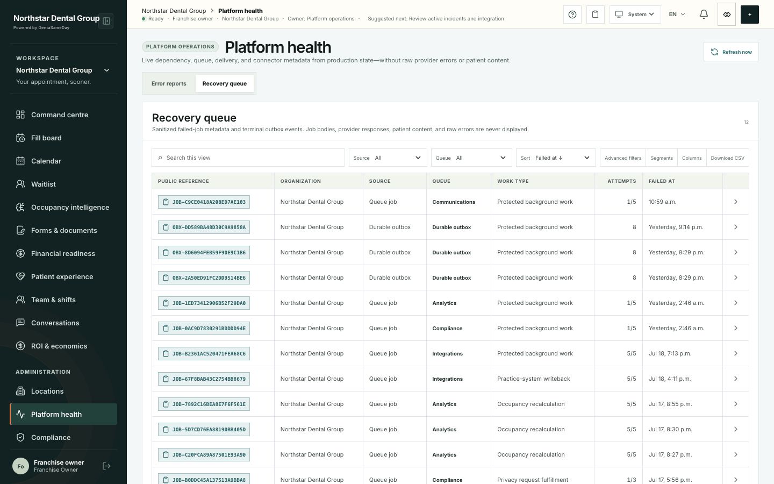The image size is (774, 484).
Task: Click the sign-out icon beside Franchise owner
Action: point(107,466)
